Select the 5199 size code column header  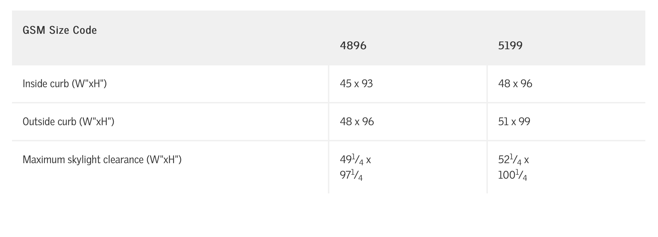click(510, 46)
